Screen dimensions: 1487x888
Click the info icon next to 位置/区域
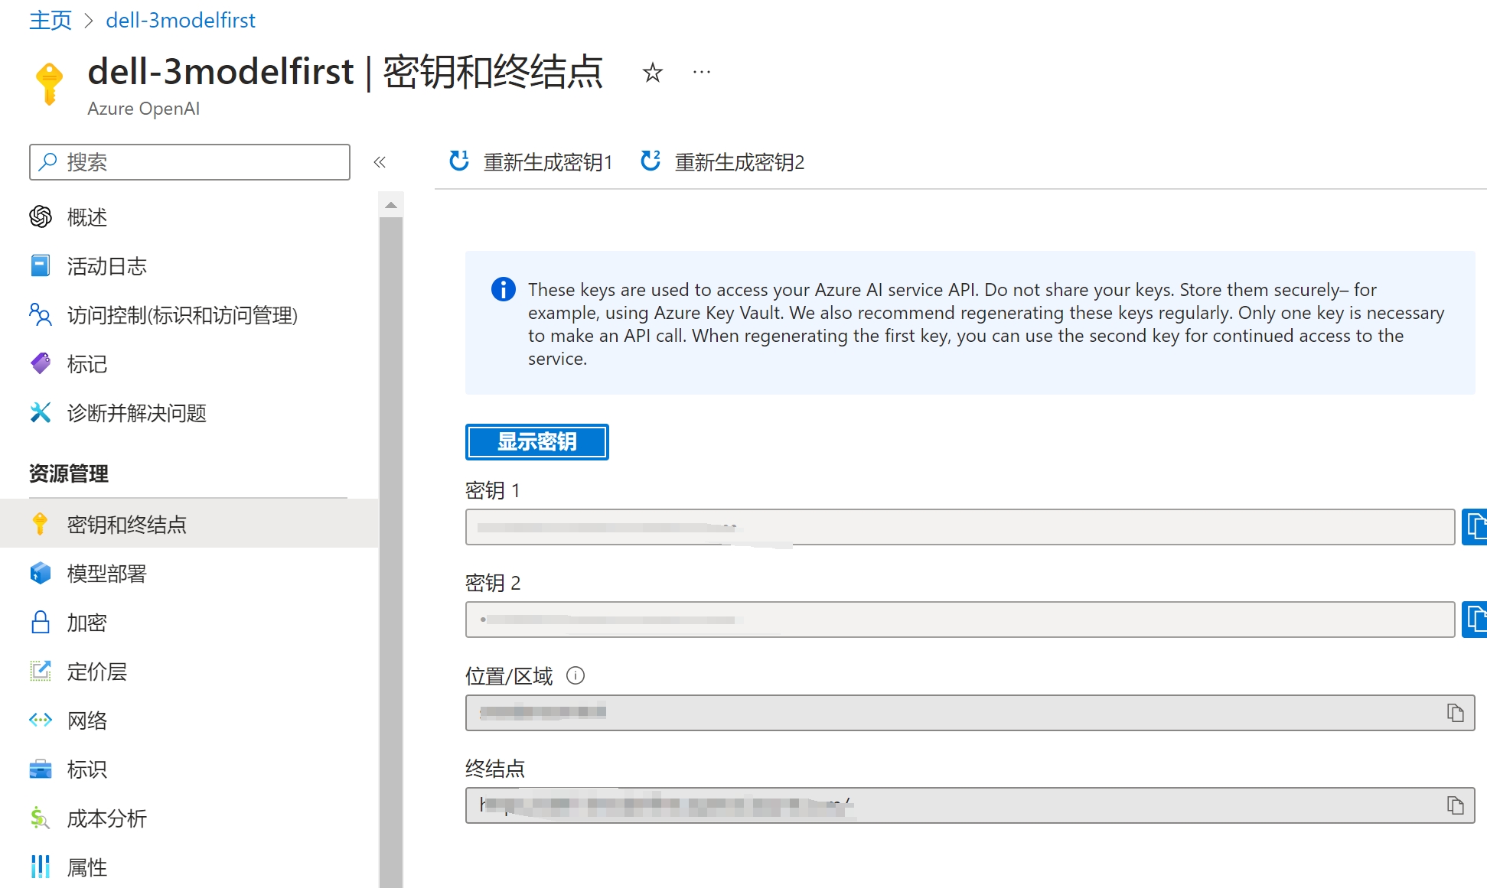(x=576, y=675)
